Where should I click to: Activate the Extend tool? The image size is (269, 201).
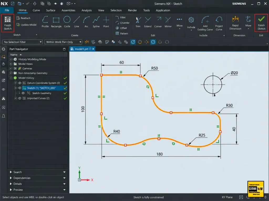[x=148, y=22]
